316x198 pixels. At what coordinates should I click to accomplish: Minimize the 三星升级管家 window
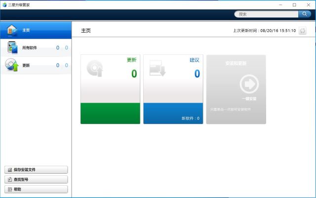click(280, 5)
